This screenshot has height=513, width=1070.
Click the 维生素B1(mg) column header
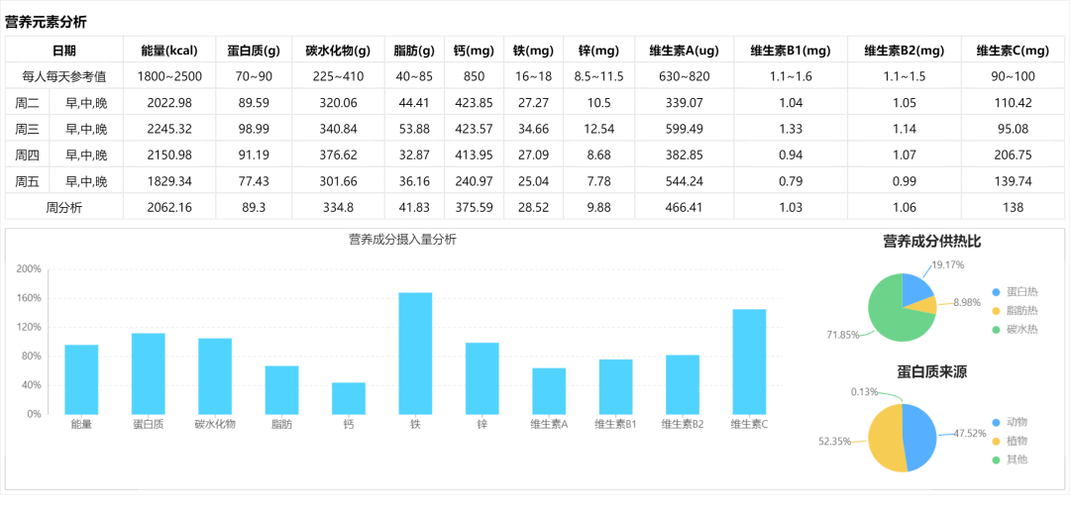point(791,50)
